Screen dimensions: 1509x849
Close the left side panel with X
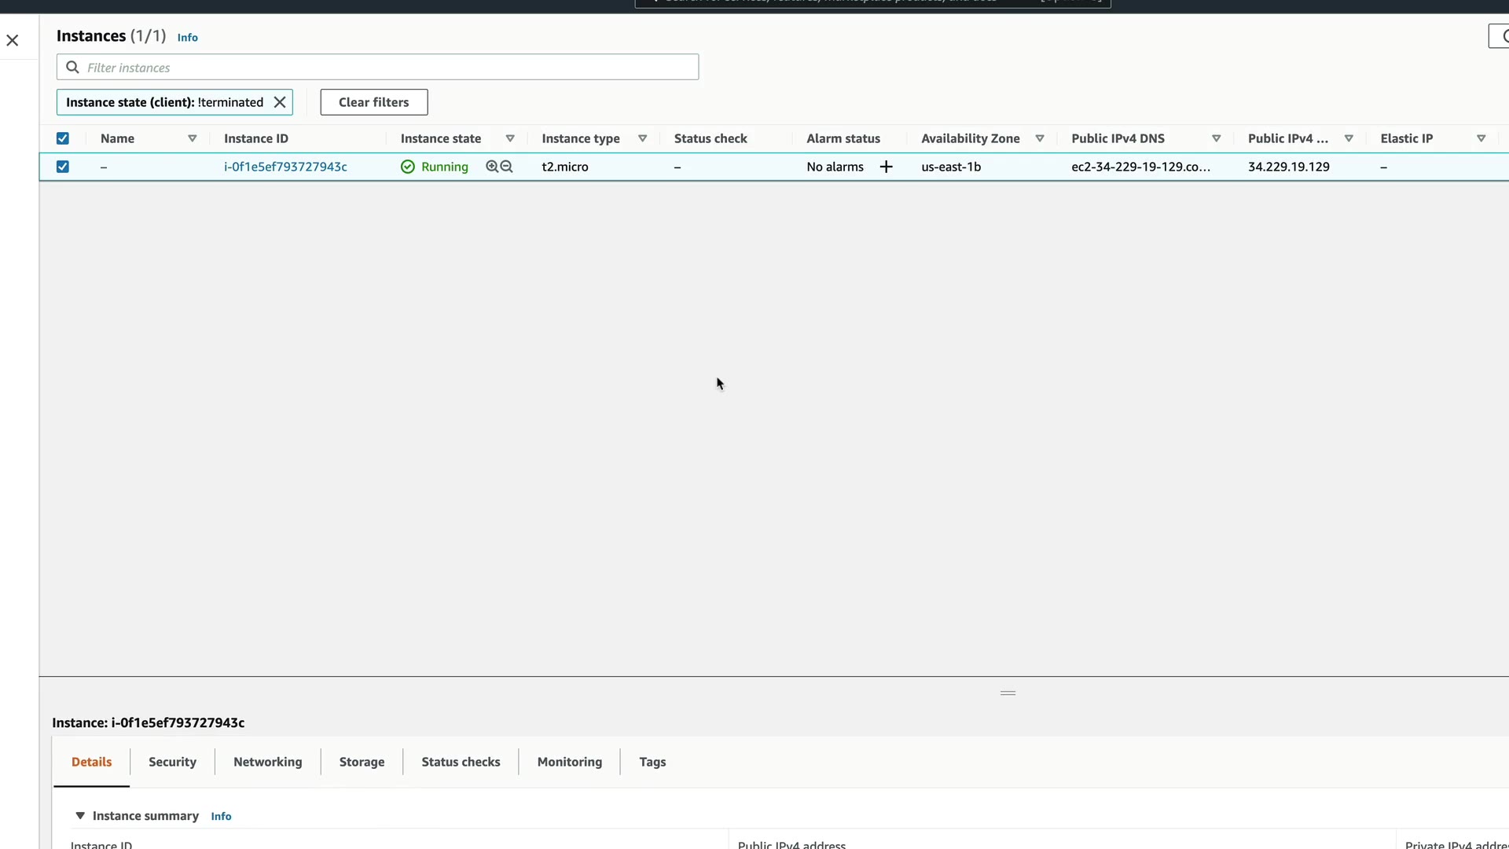13,40
